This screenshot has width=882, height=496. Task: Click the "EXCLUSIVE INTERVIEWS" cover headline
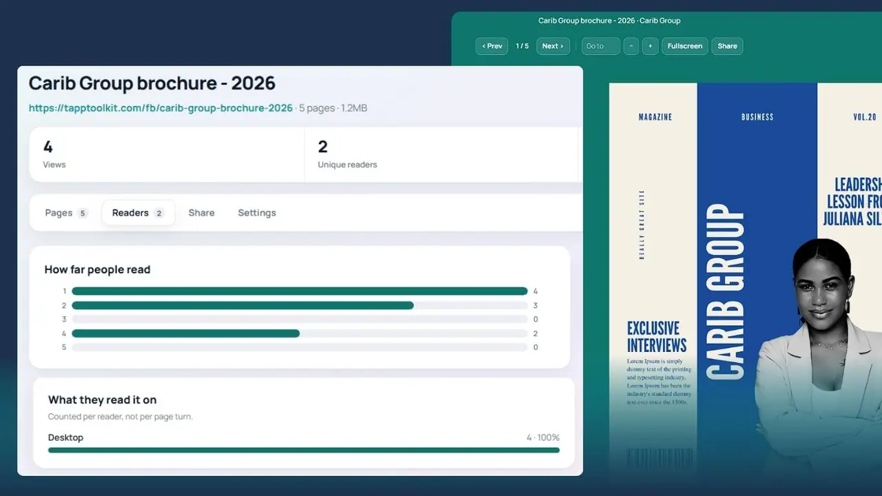tap(657, 337)
